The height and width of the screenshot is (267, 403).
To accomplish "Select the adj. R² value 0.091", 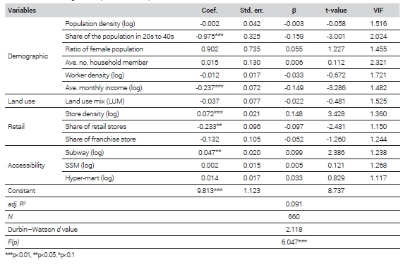I will [x=294, y=204].
